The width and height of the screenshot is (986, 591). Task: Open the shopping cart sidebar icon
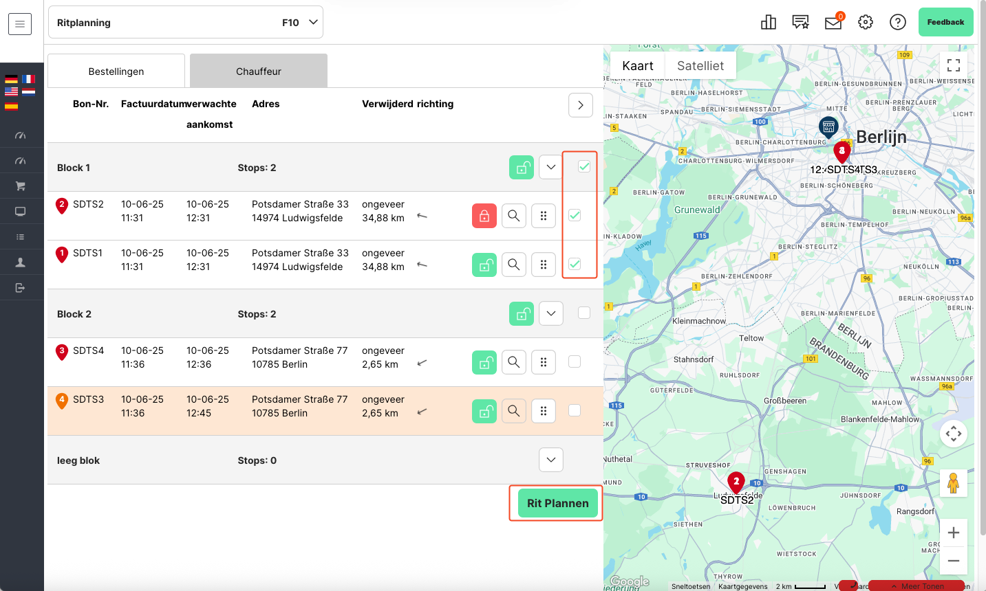click(x=20, y=186)
